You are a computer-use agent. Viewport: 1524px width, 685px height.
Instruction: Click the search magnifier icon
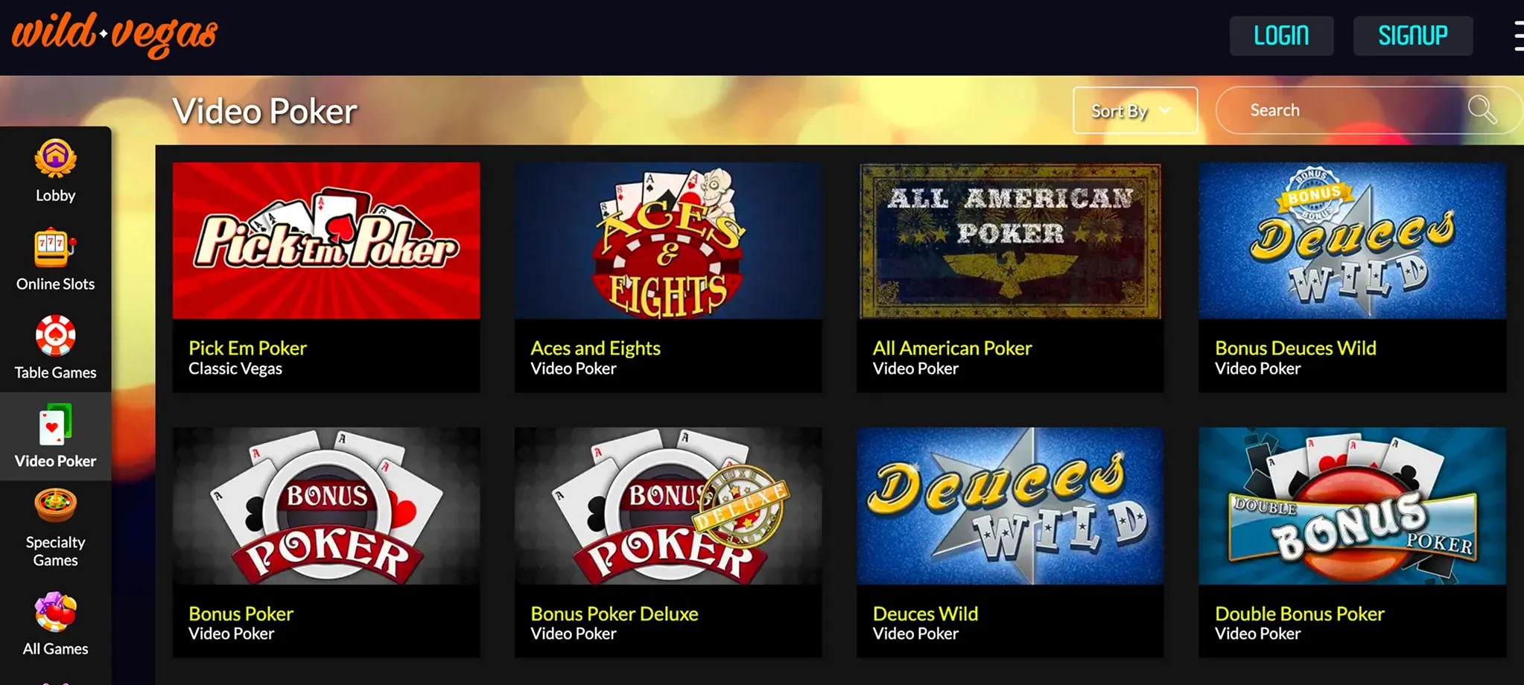[1482, 110]
